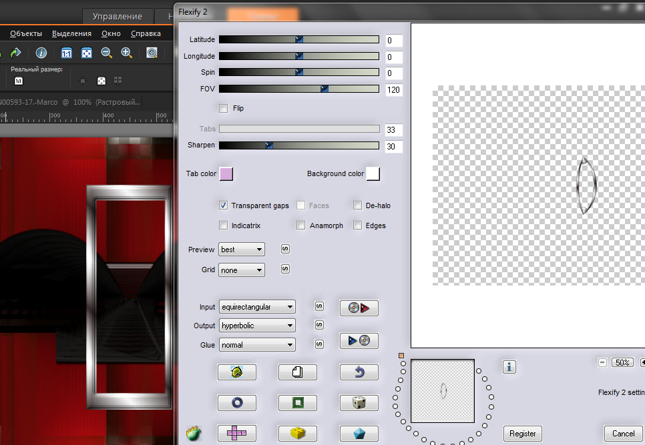Click the redo arrow in the toolbar
This screenshot has width=645, height=445.
[x=16, y=53]
